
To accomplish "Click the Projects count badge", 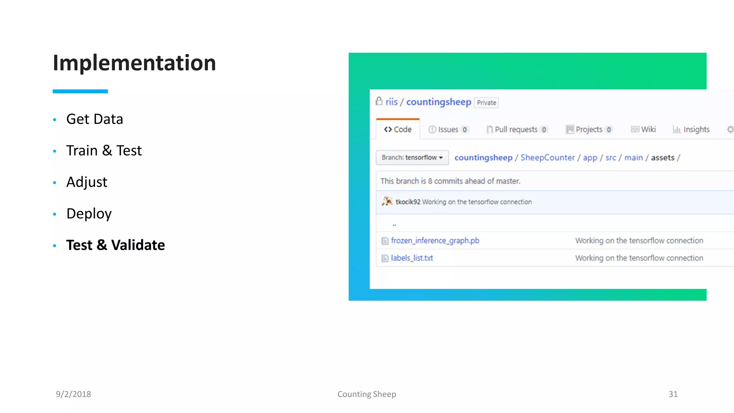I will pyautogui.click(x=609, y=130).
